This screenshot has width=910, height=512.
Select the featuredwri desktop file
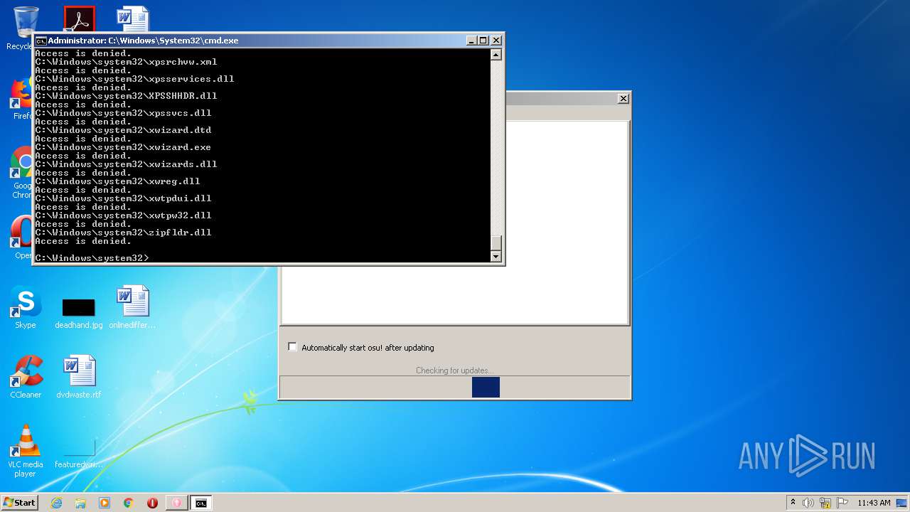(x=79, y=454)
